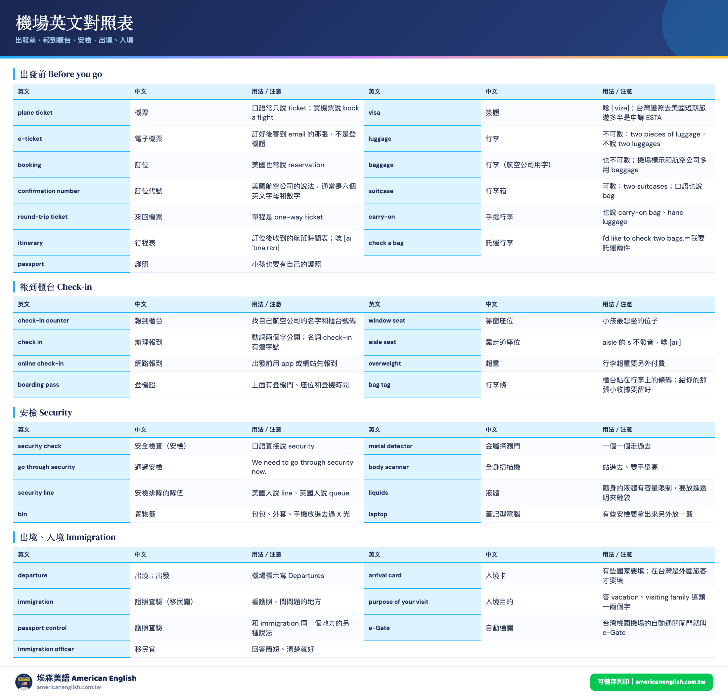Screen dimensions: 728x699
Task: Click the 'e-Gate' term
Action: click(379, 628)
